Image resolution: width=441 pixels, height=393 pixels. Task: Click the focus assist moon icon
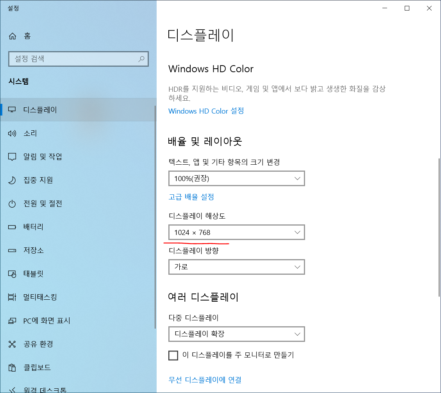click(12, 180)
